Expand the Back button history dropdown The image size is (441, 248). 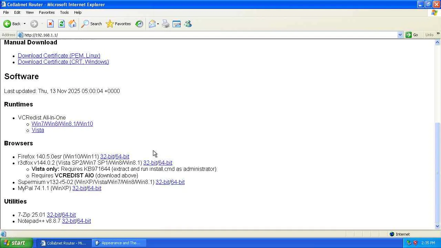coord(24,24)
